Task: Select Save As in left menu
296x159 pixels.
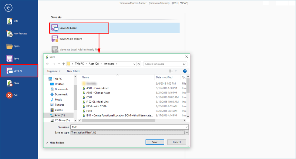Action: click(x=19, y=71)
